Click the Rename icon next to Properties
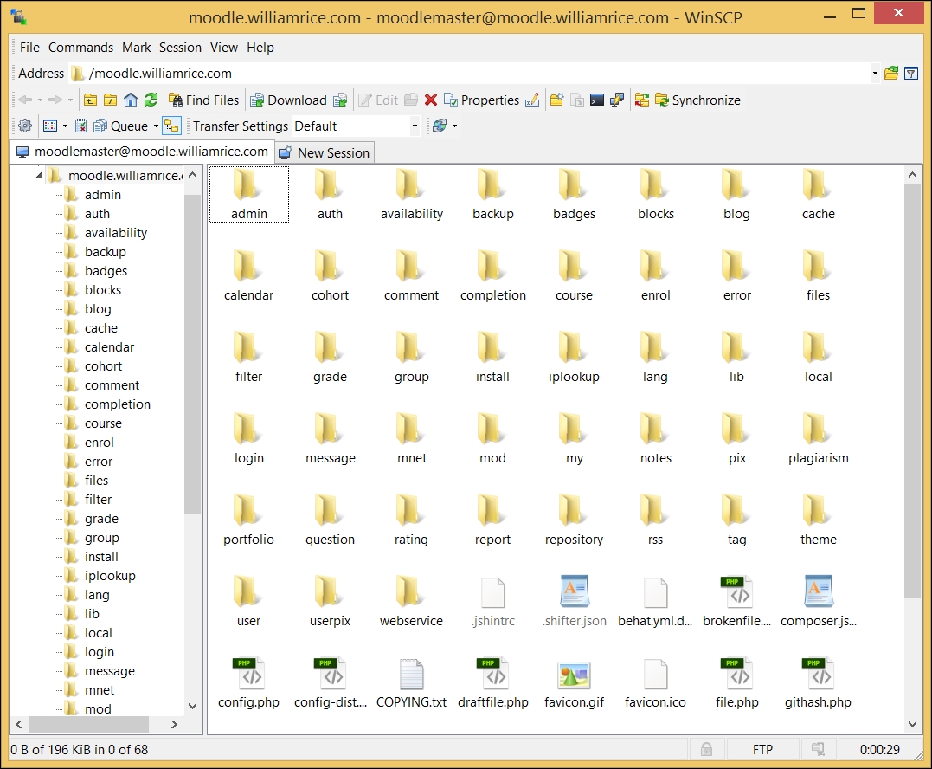The width and height of the screenshot is (932, 769). tap(532, 100)
